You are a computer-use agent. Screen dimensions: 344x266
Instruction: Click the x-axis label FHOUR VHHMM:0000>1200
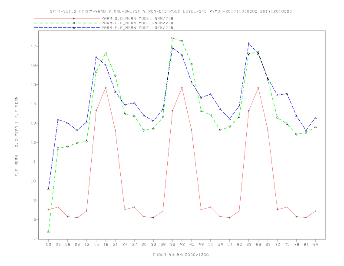[181, 255]
